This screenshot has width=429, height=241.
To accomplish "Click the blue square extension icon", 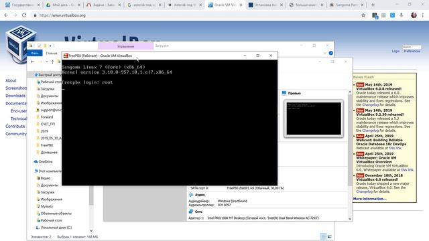I will coord(392,15).
